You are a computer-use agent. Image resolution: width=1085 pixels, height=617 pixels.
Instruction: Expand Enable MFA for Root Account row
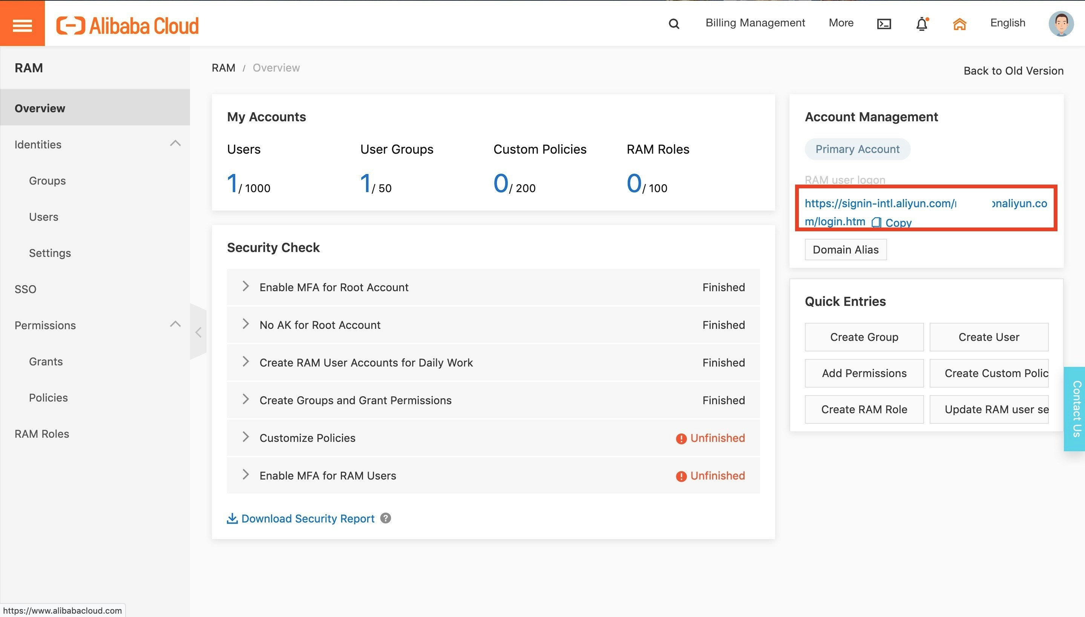pyautogui.click(x=245, y=286)
